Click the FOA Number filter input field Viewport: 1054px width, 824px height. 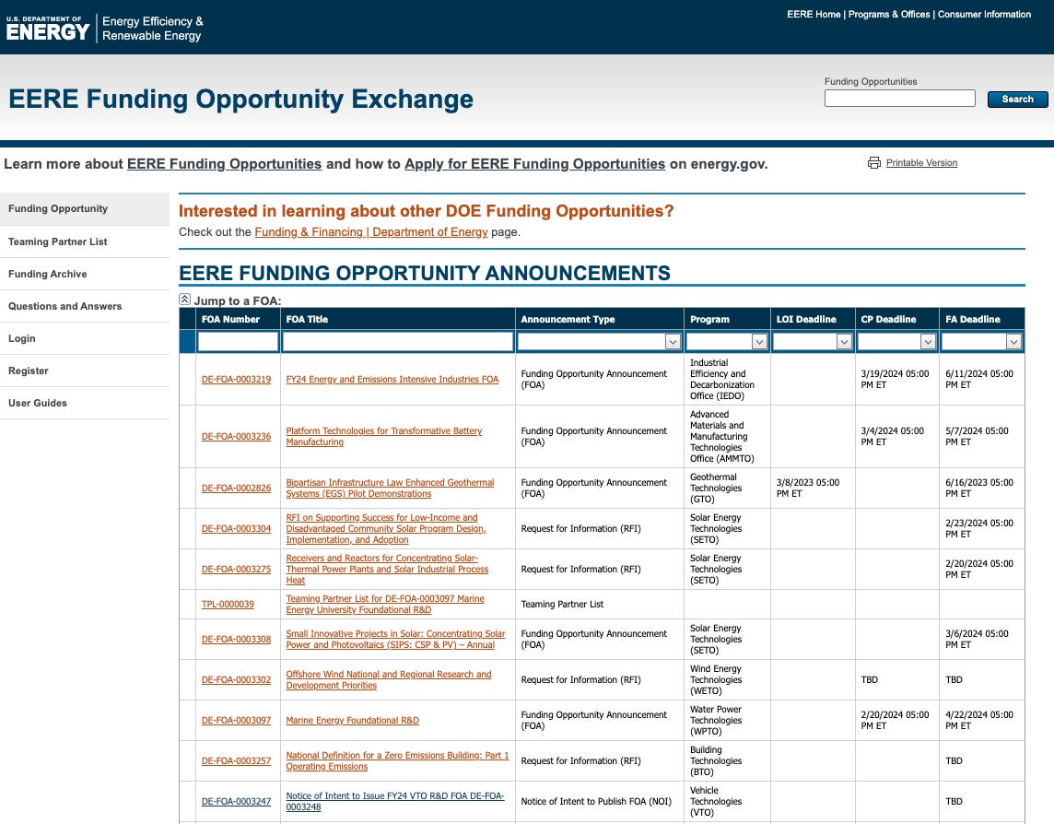point(238,342)
